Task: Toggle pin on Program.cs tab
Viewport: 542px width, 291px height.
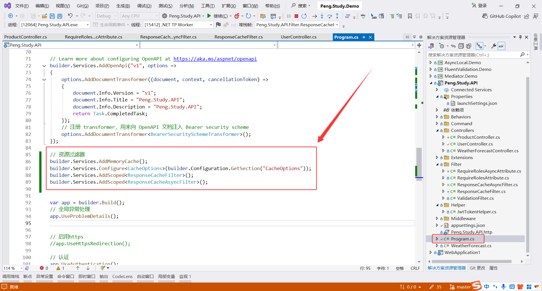Action: pyautogui.click(x=364, y=37)
